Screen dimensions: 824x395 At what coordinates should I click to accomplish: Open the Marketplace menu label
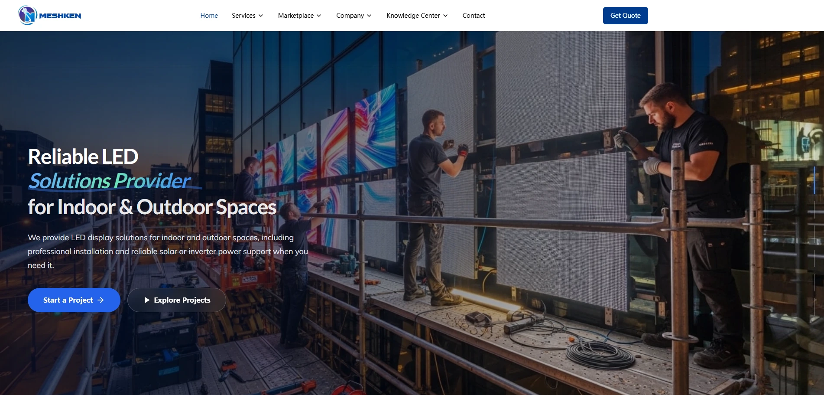tap(296, 16)
